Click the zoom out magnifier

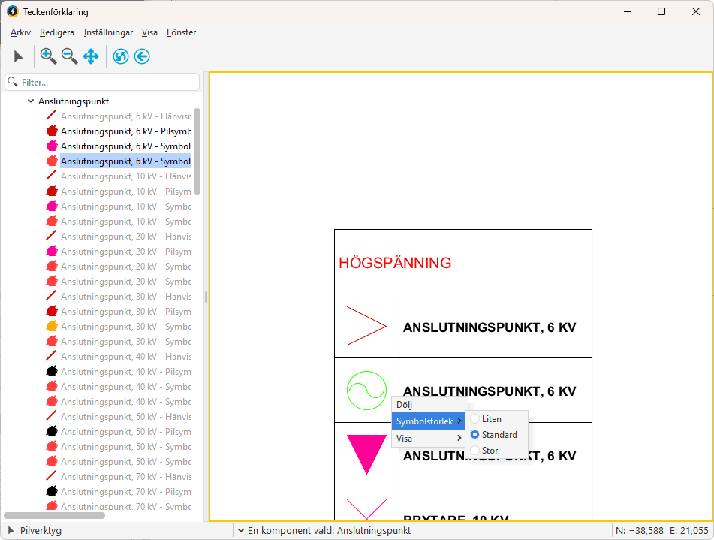[x=69, y=56]
